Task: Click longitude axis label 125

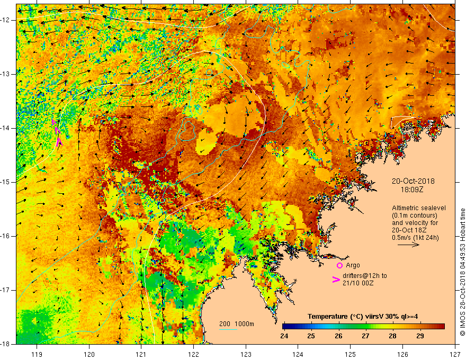Action: (x=351, y=354)
